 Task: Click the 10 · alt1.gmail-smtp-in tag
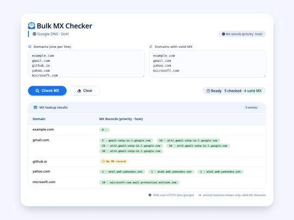(188, 141)
